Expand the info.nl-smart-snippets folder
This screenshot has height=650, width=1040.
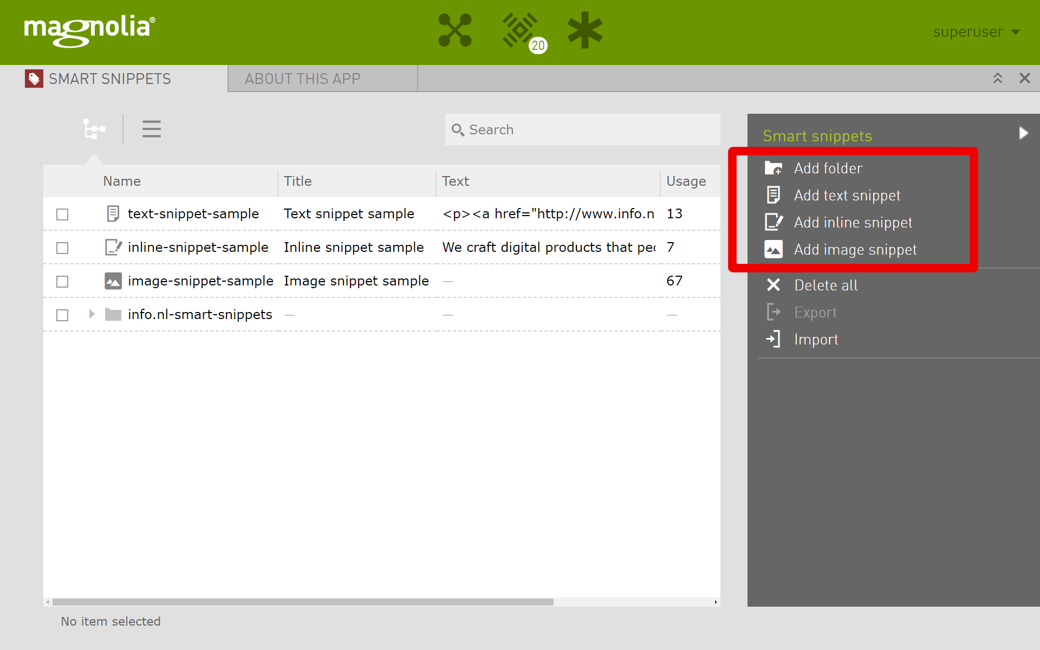point(92,314)
